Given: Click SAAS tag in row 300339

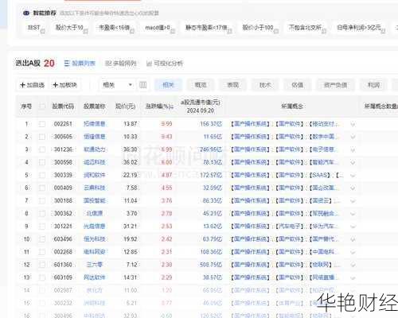Looking at the screenshot, I should [x=321, y=175].
